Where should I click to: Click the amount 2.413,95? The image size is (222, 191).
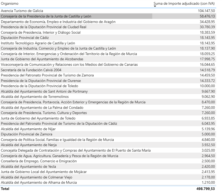[208, 172]
